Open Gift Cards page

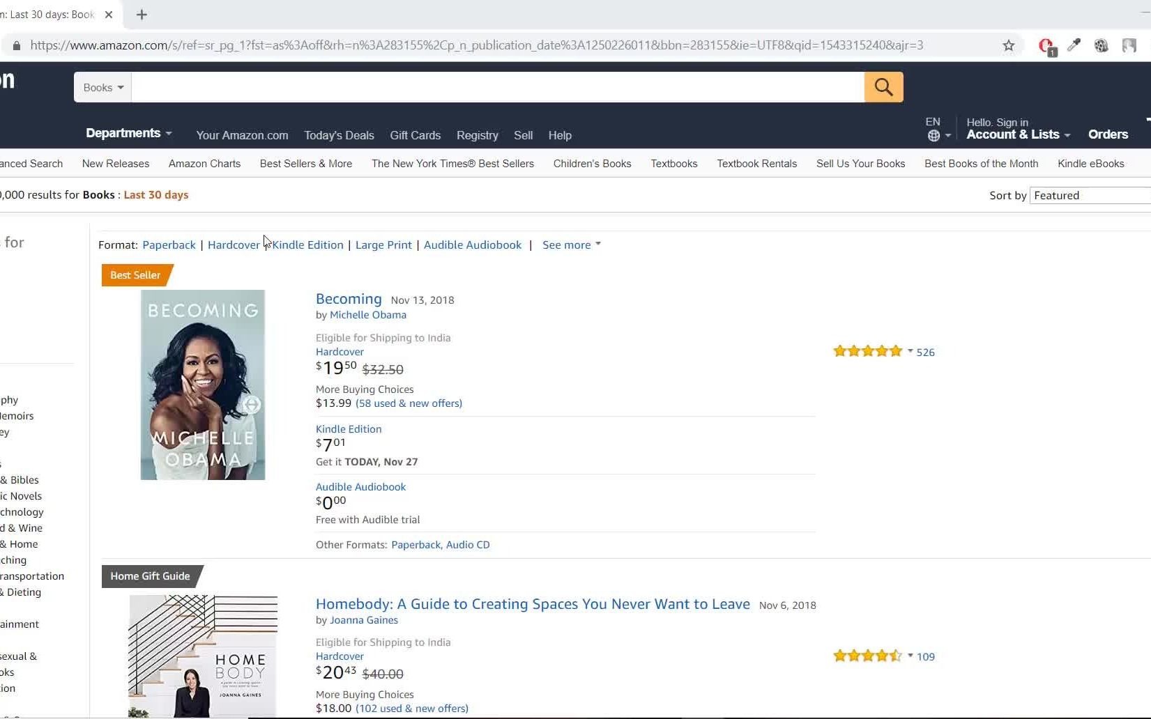click(x=416, y=135)
